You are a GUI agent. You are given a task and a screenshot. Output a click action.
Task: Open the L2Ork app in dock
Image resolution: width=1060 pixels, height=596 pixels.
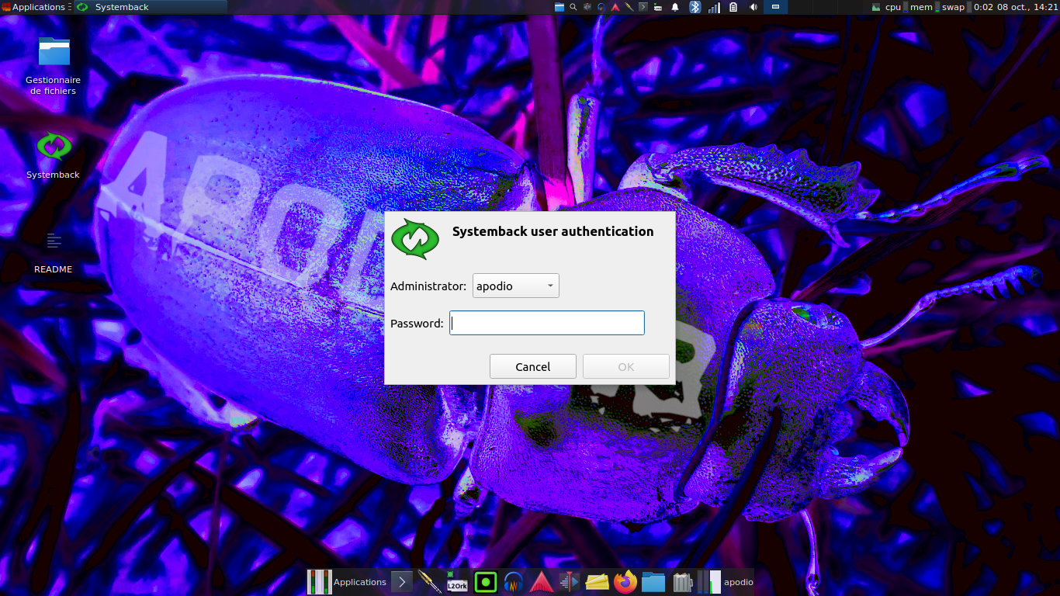point(457,581)
